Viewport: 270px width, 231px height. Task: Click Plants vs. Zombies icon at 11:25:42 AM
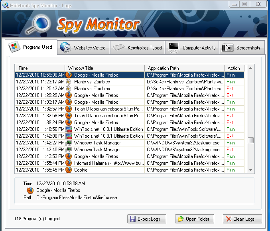tap(69, 89)
